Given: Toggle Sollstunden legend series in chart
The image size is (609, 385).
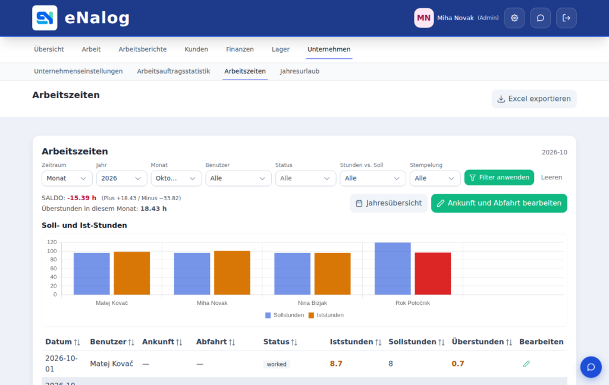Looking at the screenshot, I should pos(284,315).
